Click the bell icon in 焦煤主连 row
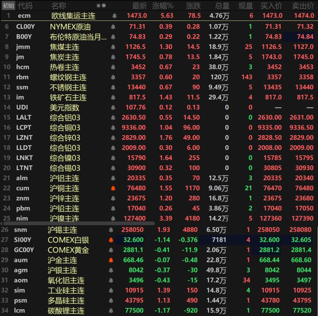The width and height of the screenshot is (318, 316). [x=113, y=47]
